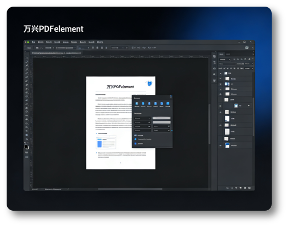Hide the bottom layer using its eye icon
Viewport: 288px width, 227px height.
click(x=220, y=145)
